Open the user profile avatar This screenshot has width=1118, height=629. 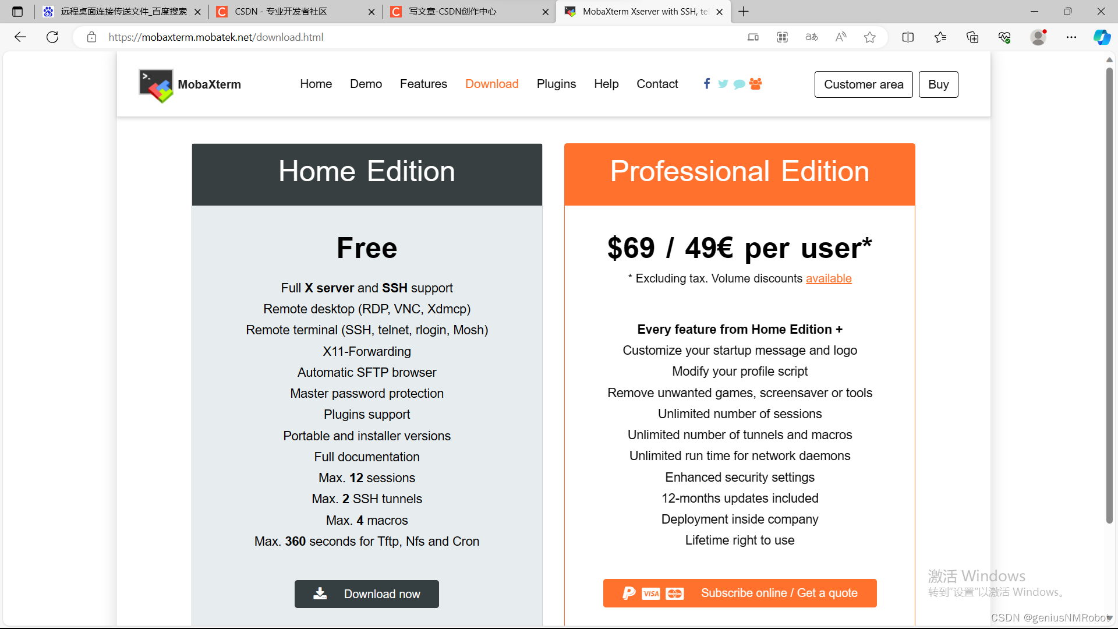(1038, 37)
